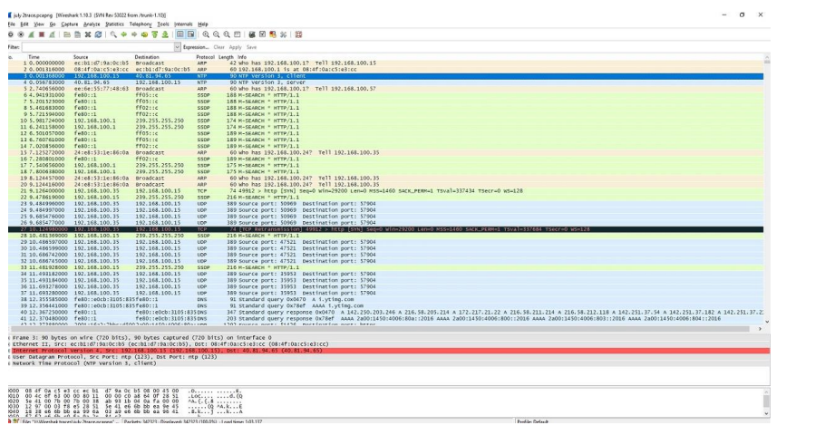Screen dimensions: 825x435
Task: Open the Filter history dropdown arrow
Action: (x=177, y=46)
